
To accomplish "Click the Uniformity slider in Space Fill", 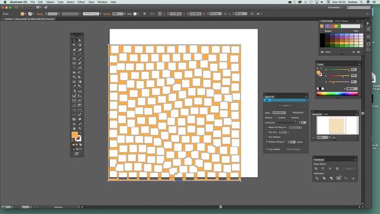I will 287,122.
